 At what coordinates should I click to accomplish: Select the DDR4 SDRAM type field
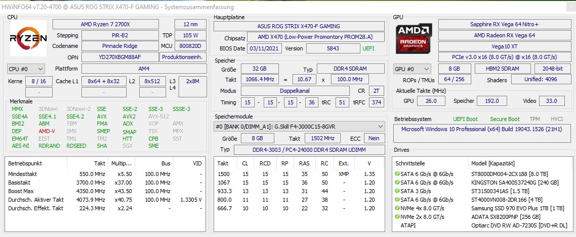point(350,69)
